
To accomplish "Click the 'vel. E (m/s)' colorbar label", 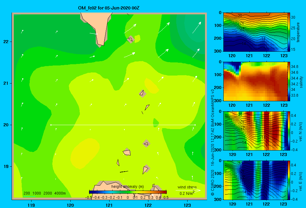I will (300, 181).
